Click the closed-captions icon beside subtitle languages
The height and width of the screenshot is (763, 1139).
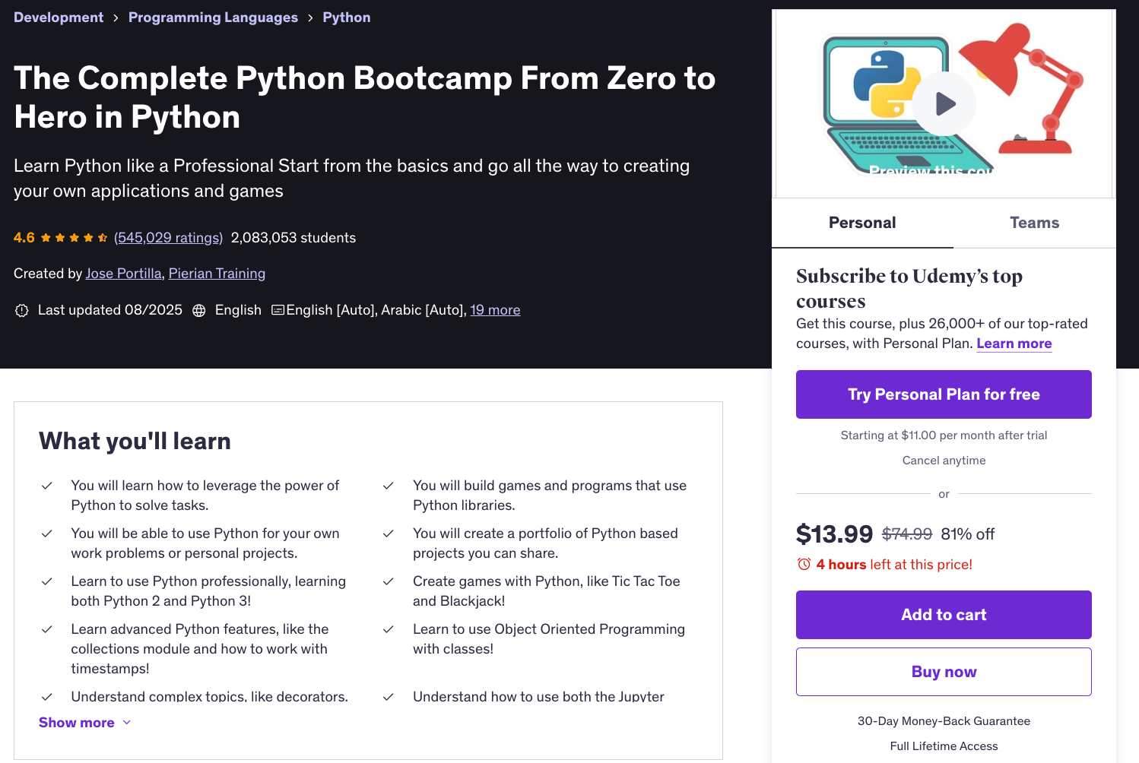[x=278, y=310]
